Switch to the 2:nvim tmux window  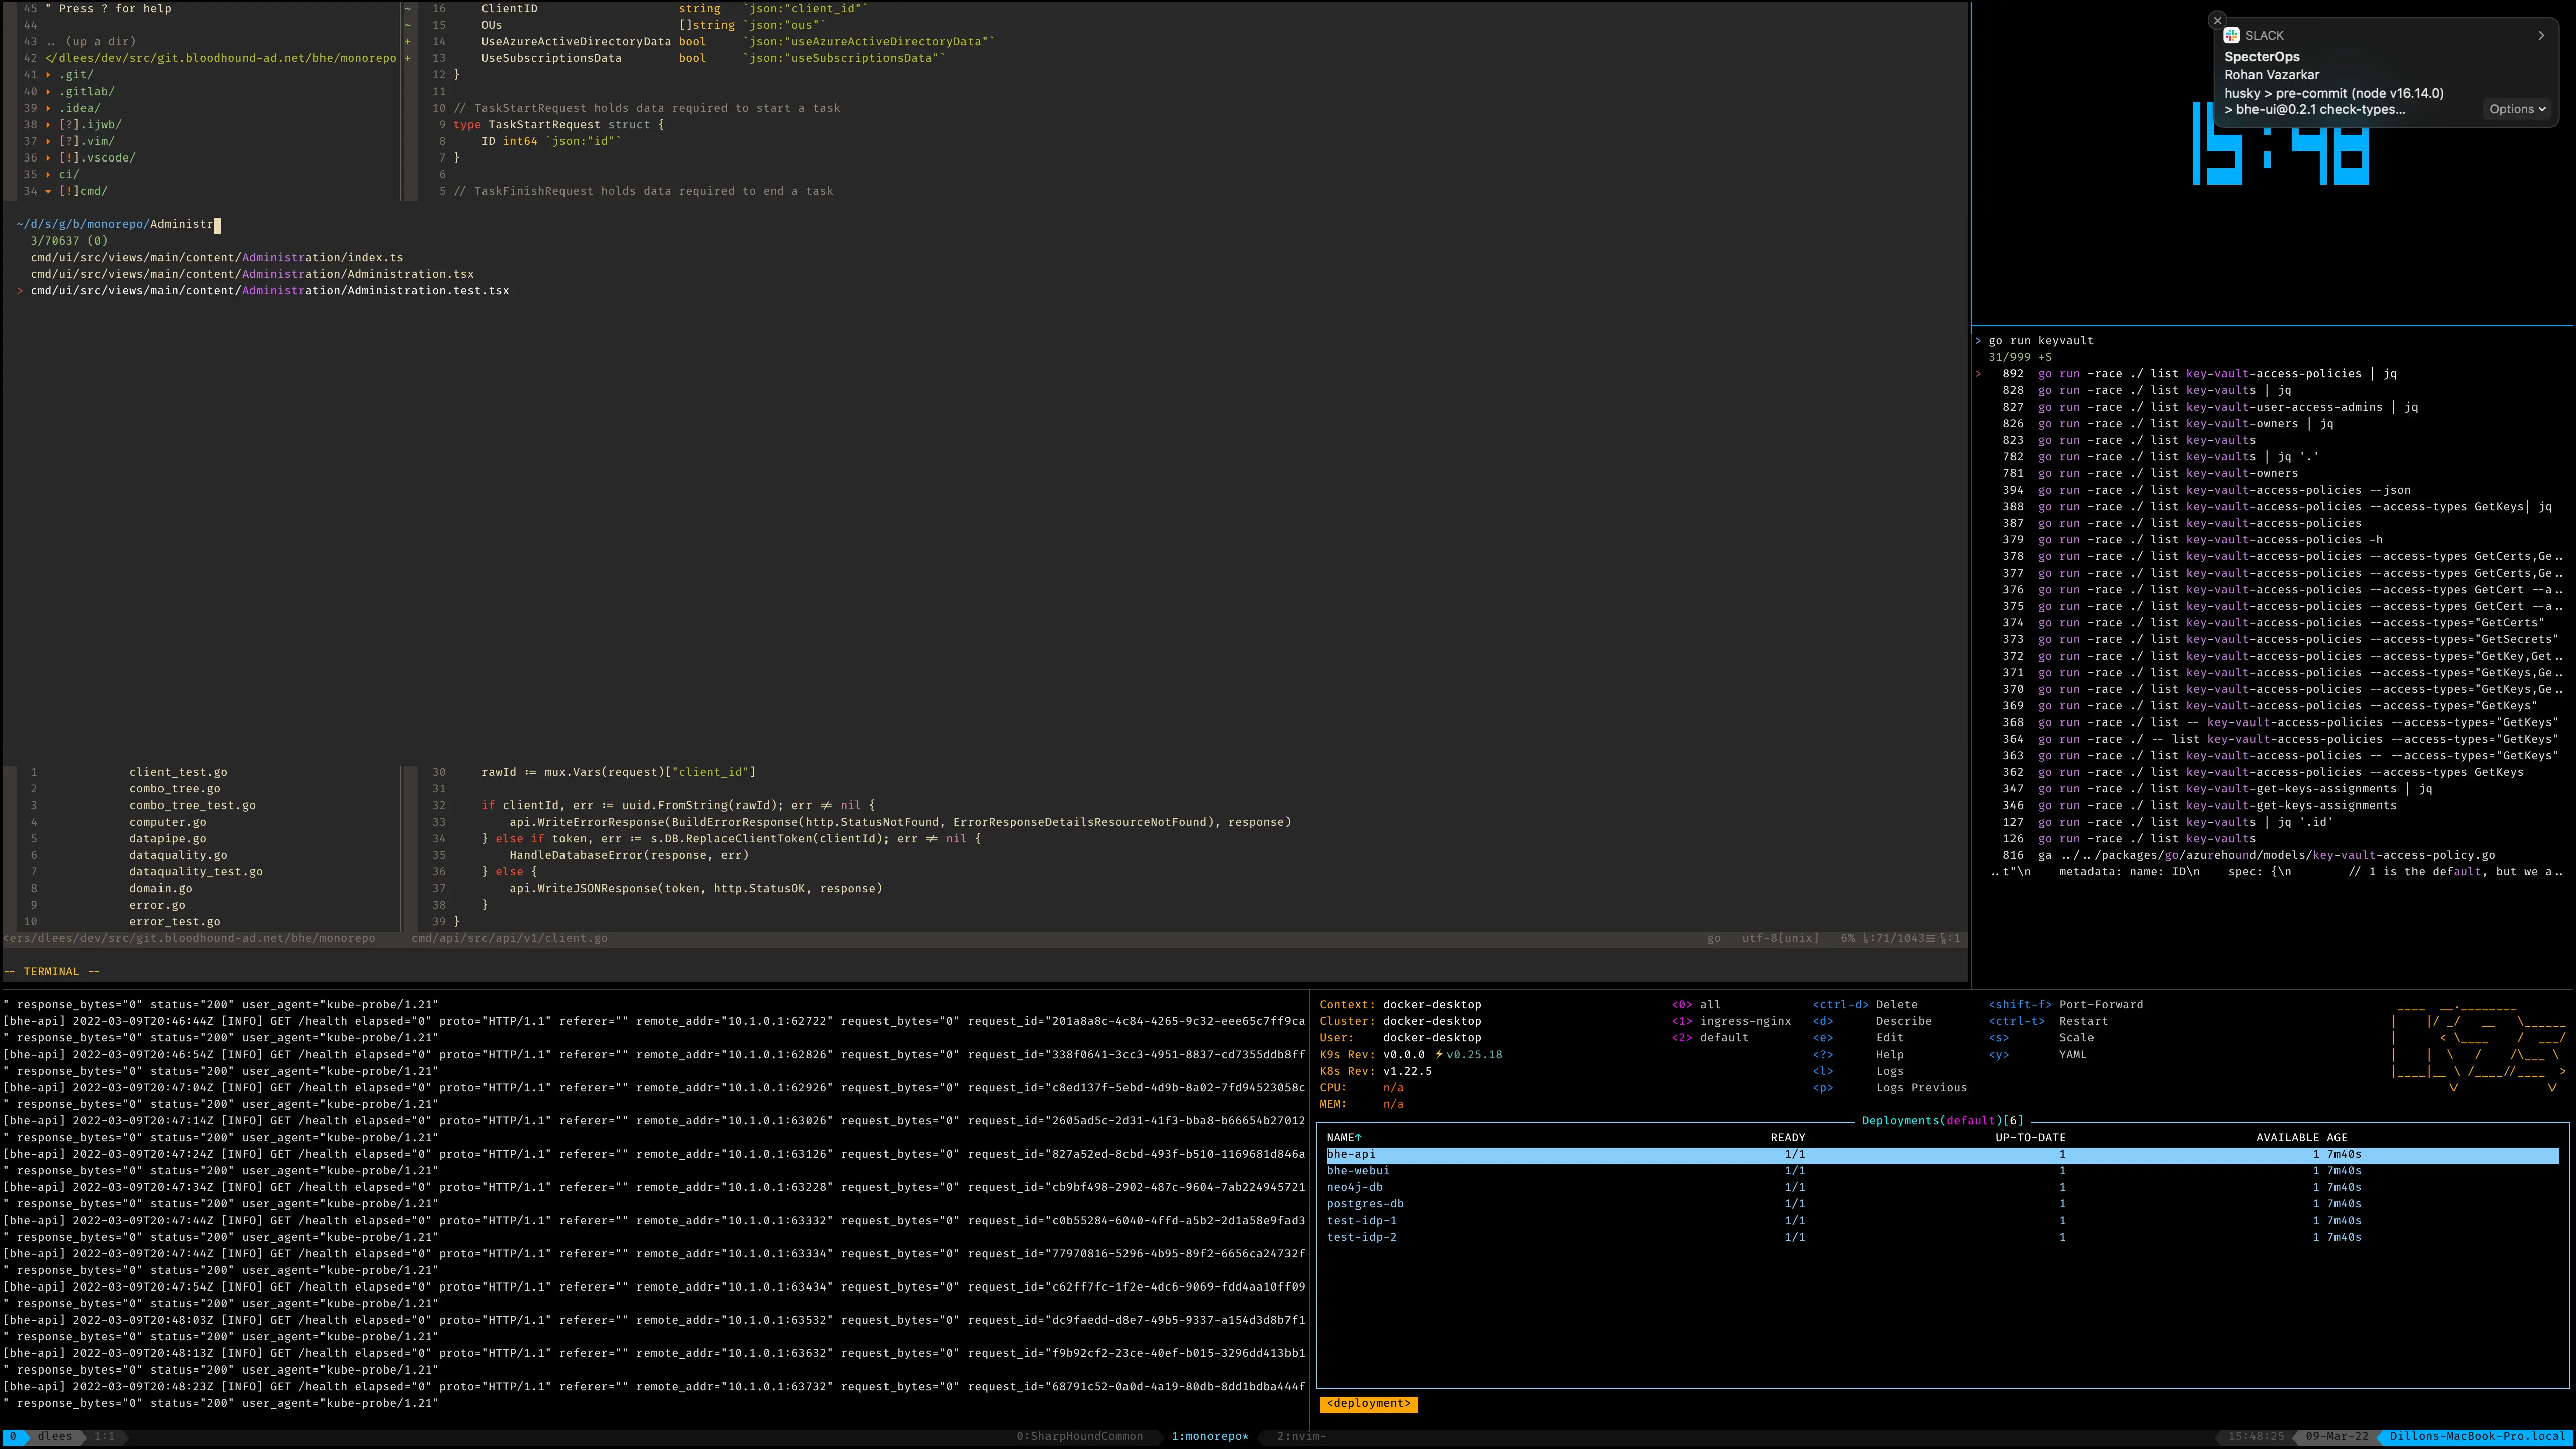coord(1300,1437)
